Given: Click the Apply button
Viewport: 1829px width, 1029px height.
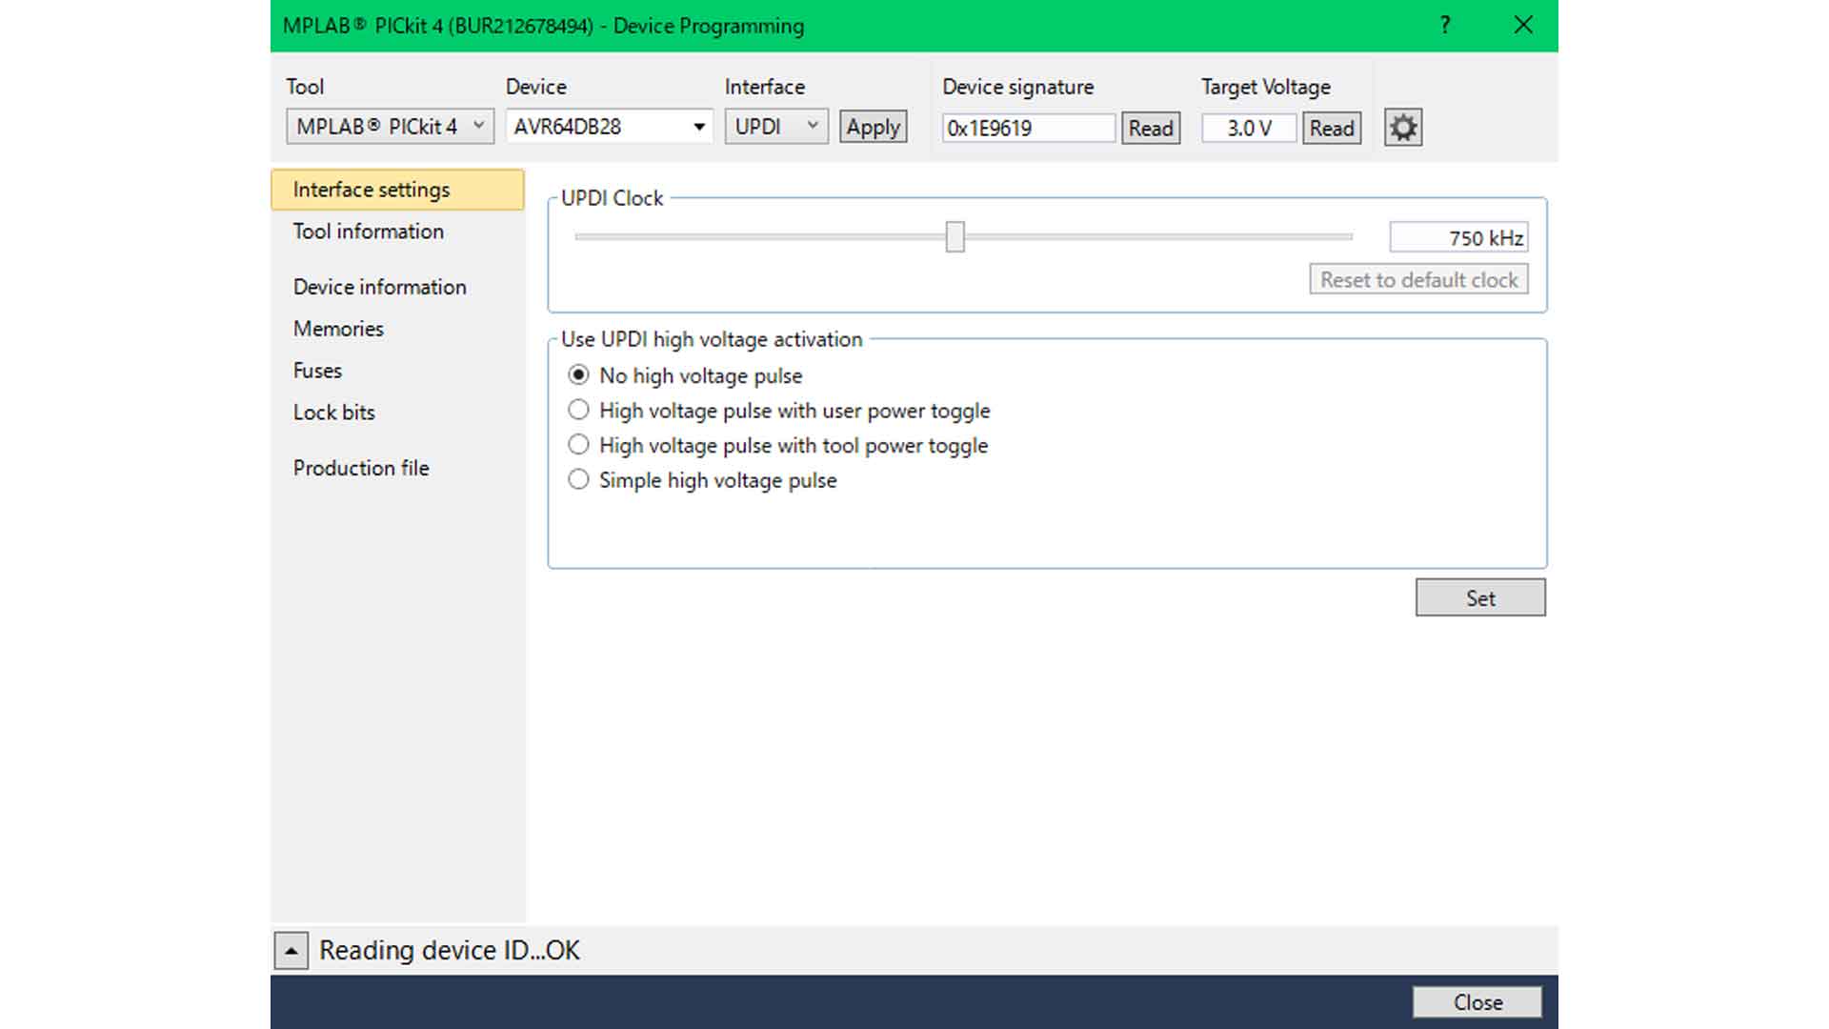Looking at the screenshot, I should pos(873,127).
